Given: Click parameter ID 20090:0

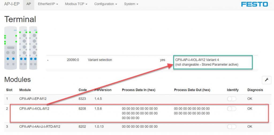Looking at the screenshot, I should coord(73,60).
